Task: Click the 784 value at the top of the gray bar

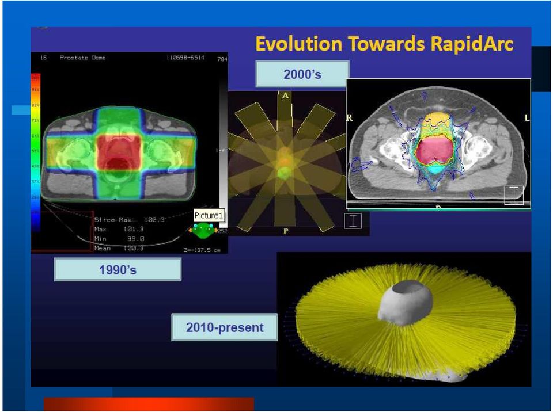Action: pyautogui.click(x=222, y=59)
